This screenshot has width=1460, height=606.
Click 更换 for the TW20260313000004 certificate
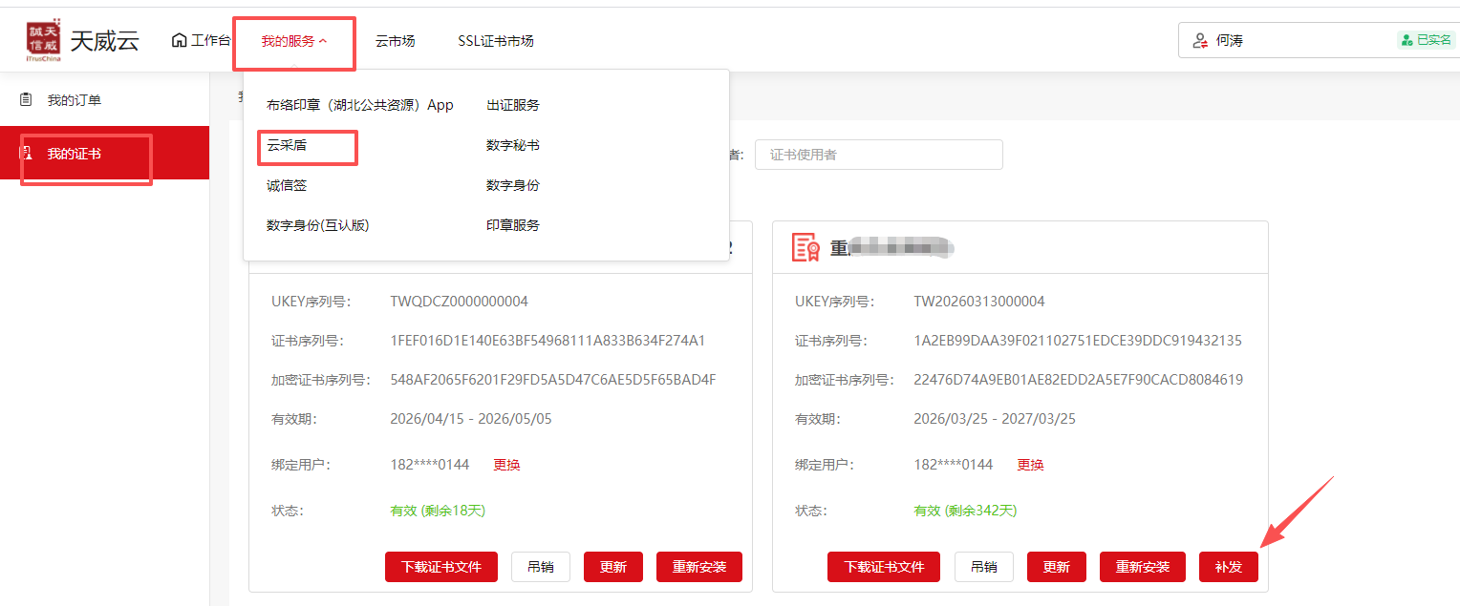coord(1030,465)
